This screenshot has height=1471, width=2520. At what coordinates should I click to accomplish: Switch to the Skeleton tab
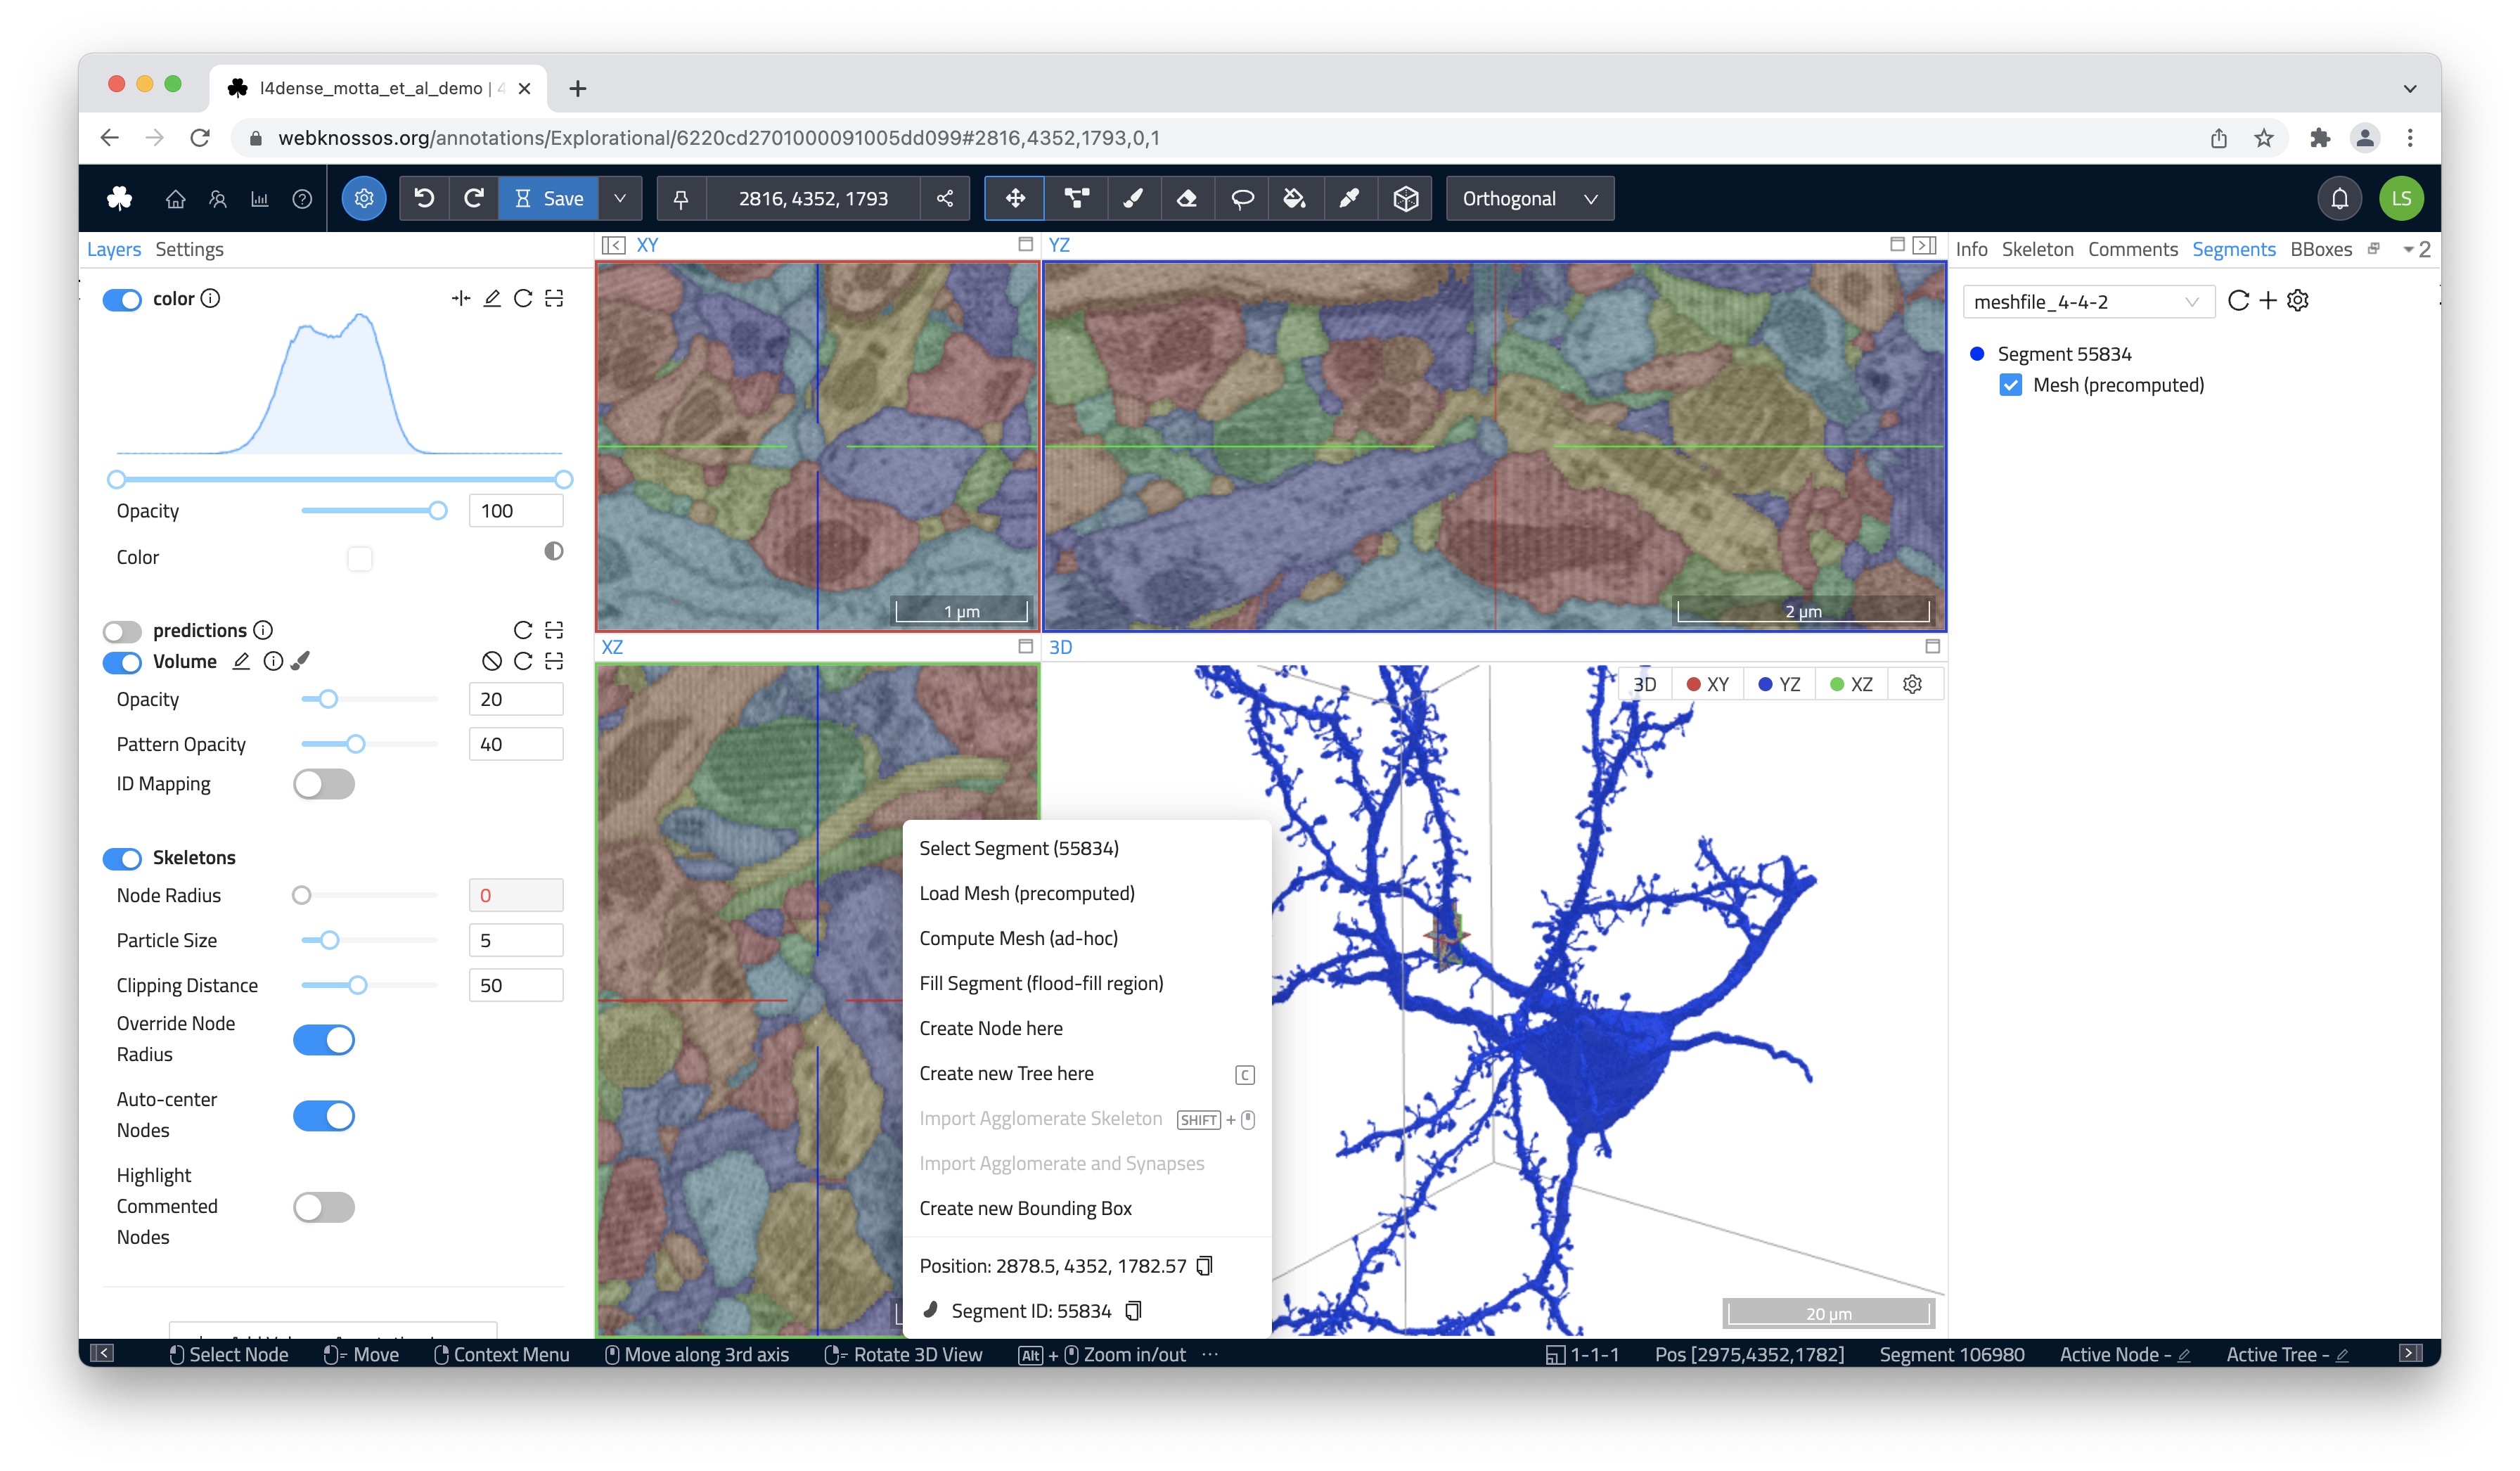click(x=2037, y=250)
